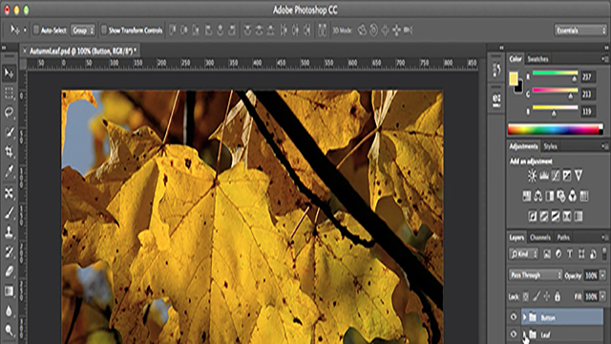The height and width of the screenshot is (344, 611).
Task: Select the Healing Brush tool
Action: 9,193
